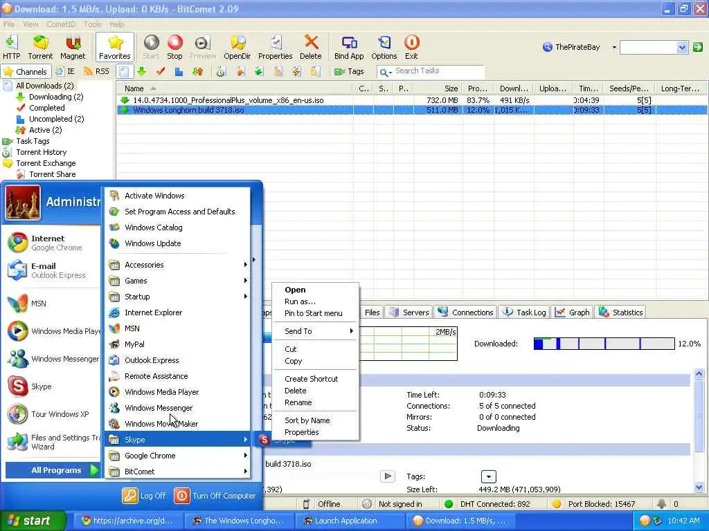Click the Channels star tab
This screenshot has height=531, width=709.
tap(25, 71)
